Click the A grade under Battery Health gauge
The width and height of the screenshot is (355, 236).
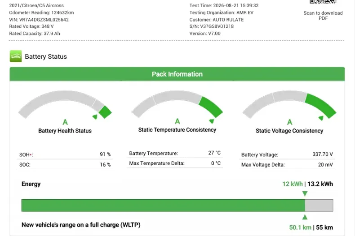tap(65, 122)
